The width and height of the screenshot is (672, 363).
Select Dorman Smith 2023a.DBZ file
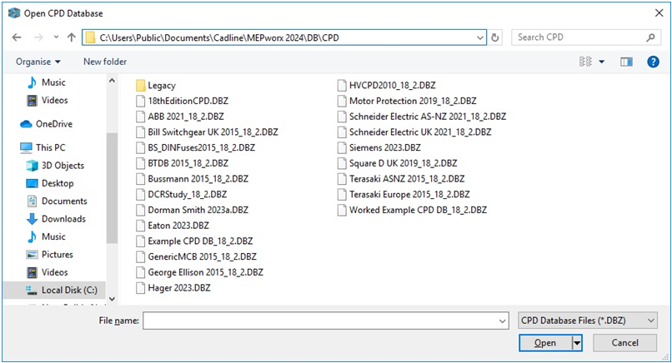193,210
